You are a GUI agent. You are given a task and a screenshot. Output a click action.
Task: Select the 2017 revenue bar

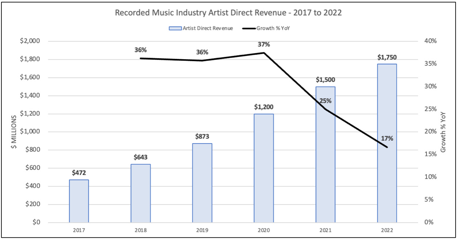coord(78,201)
